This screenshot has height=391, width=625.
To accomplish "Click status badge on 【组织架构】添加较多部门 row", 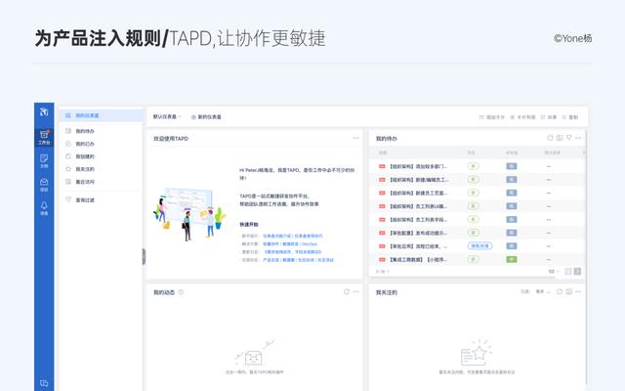I will 473,166.
